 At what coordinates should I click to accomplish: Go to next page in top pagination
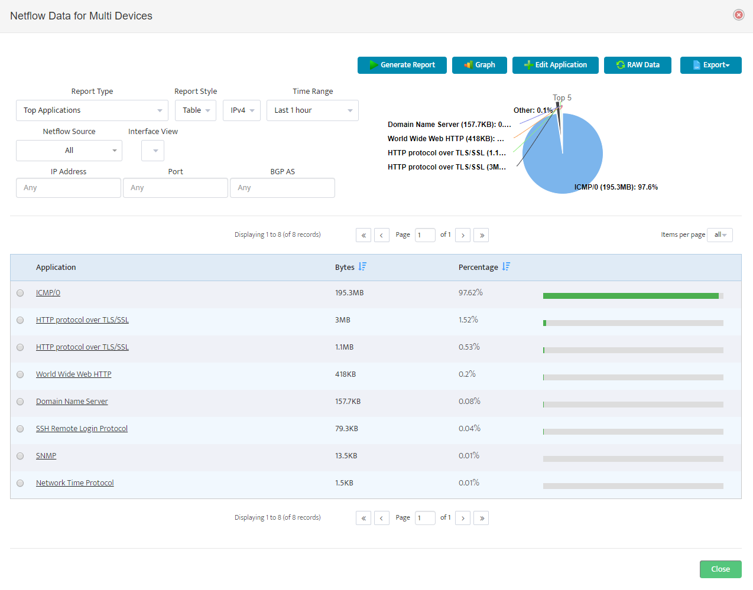click(x=463, y=235)
